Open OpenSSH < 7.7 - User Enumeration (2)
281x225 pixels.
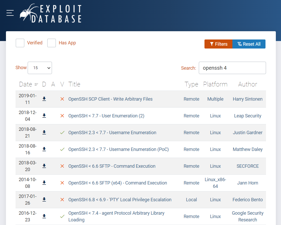coord(106,116)
